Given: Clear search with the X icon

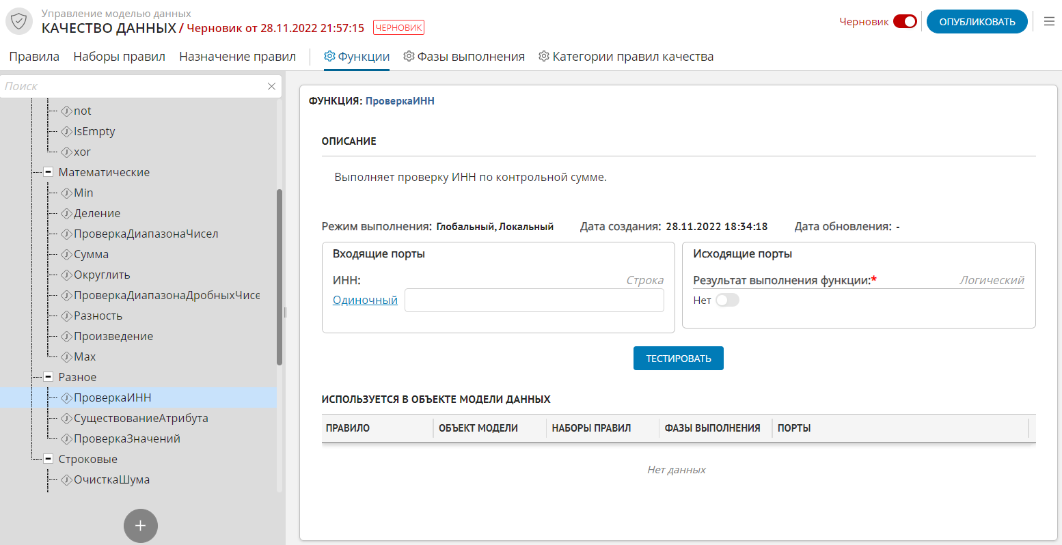Looking at the screenshot, I should click(271, 86).
